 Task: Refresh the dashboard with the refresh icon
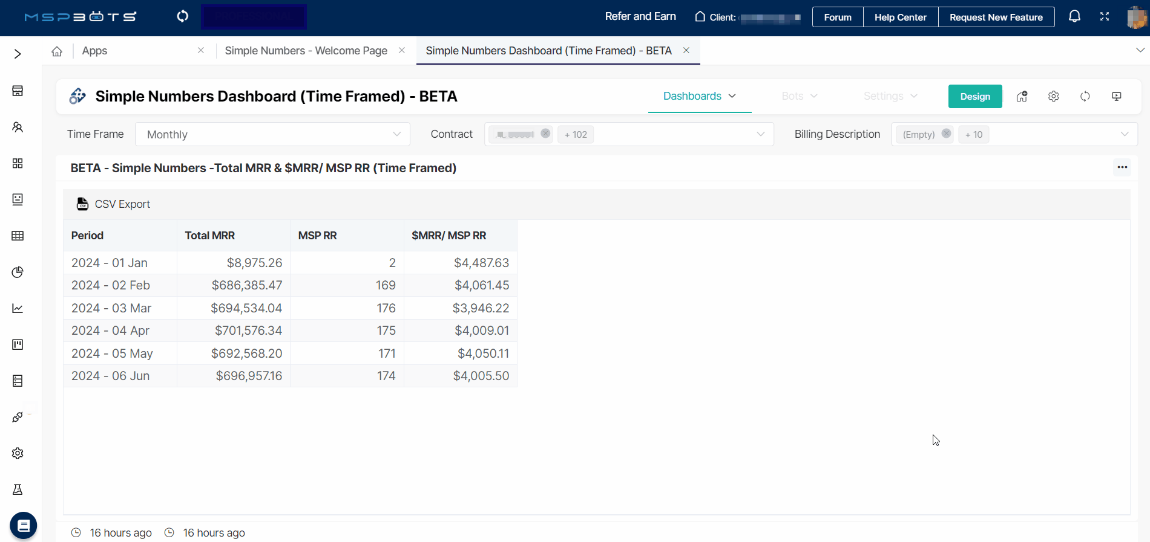(1085, 97)
